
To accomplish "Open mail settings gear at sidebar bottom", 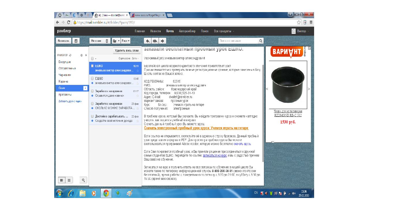I will point(83,180).
